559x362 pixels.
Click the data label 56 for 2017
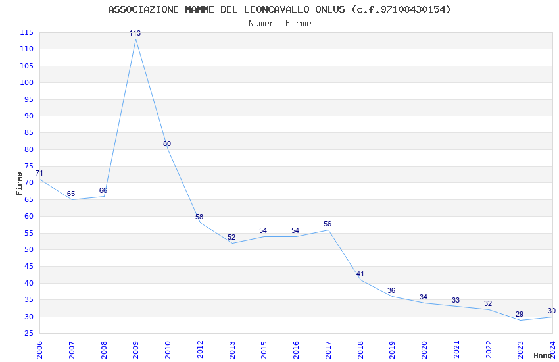[328, 224]
